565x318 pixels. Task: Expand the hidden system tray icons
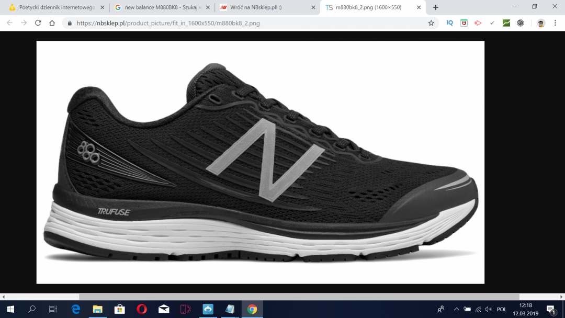pos(456,309)
